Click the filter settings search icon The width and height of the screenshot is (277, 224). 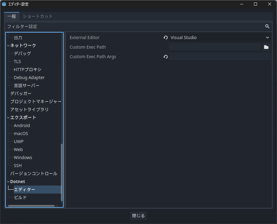tap(267, 26)
